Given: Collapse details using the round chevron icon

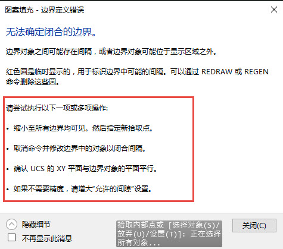Looking at the screenshot, I should [11, 225].
